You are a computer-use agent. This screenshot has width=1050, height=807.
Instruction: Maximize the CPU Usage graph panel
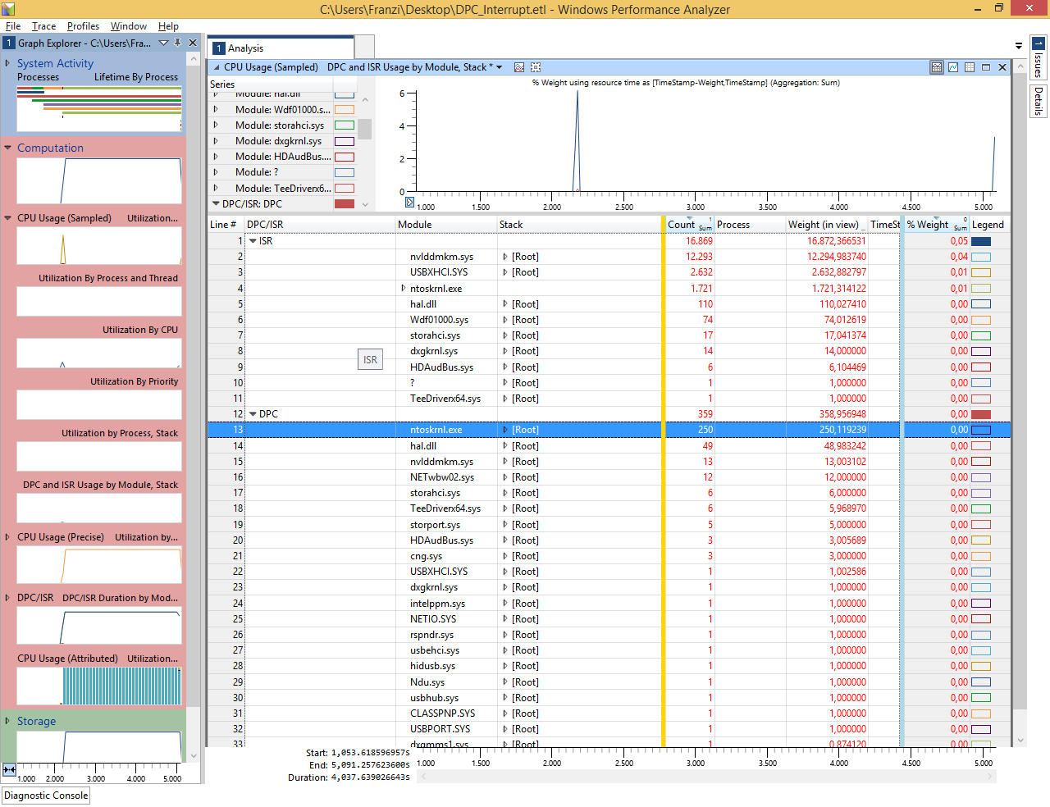tap(986, 67)
